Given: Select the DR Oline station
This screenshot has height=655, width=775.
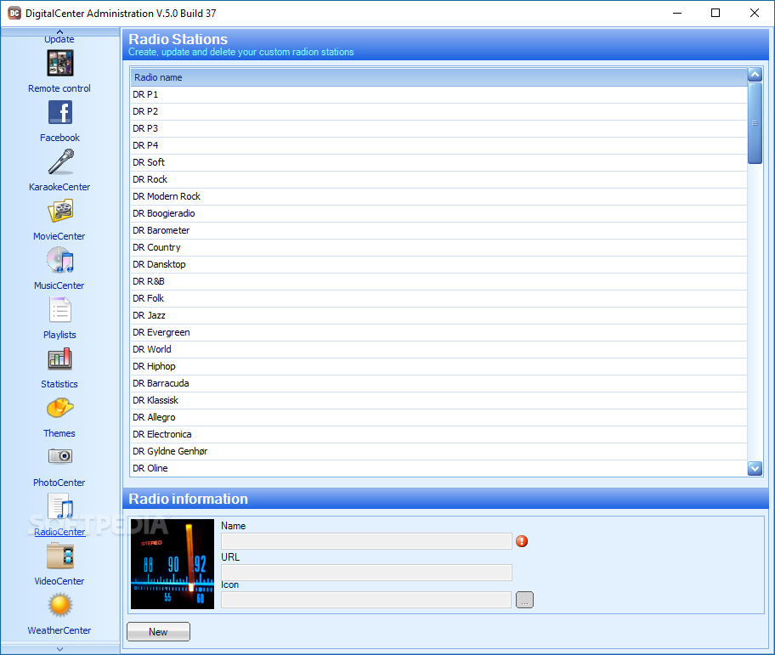Looking at the screenshot, I should point(438,468).
